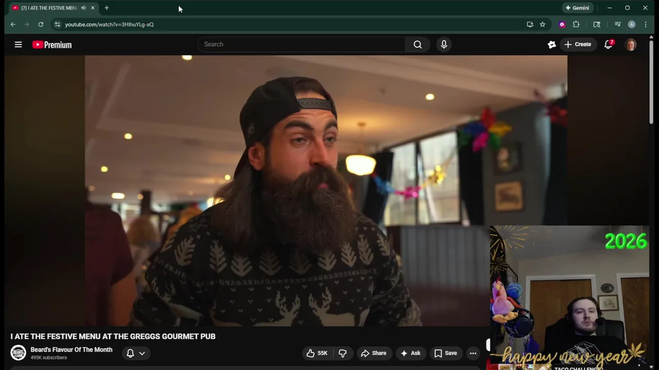Viewport: 659px width, 370px height.
Task: Expand the notification preference chevron
Action: (x=142, y=353)
